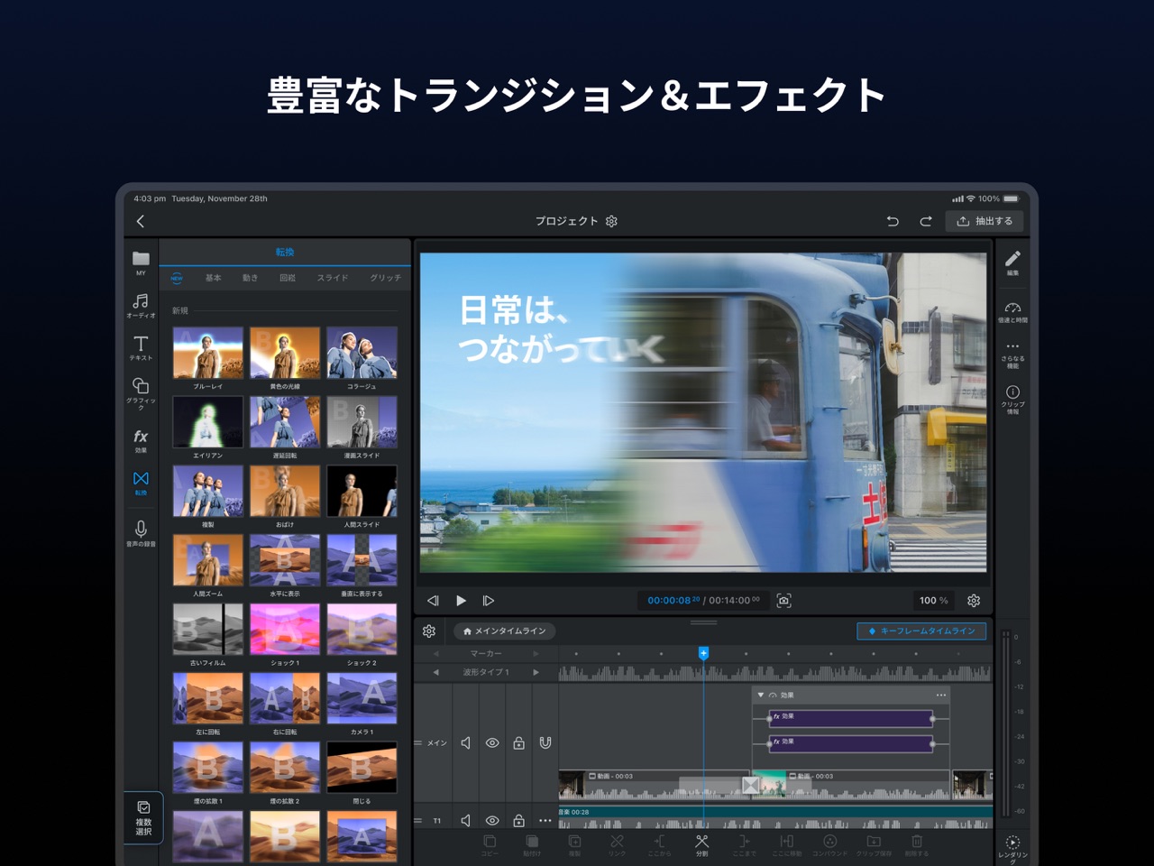This screenshot has height=866, width=1154.
Task: Open the グラフィック graphics panel
Action: 141,393
